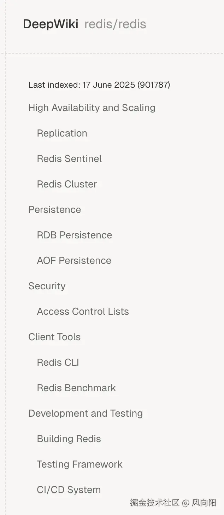Open Development and Testing section
Image resolution: width=224 pixels, height=515 pixels.
pyautogui.click(x=86, y=413)
